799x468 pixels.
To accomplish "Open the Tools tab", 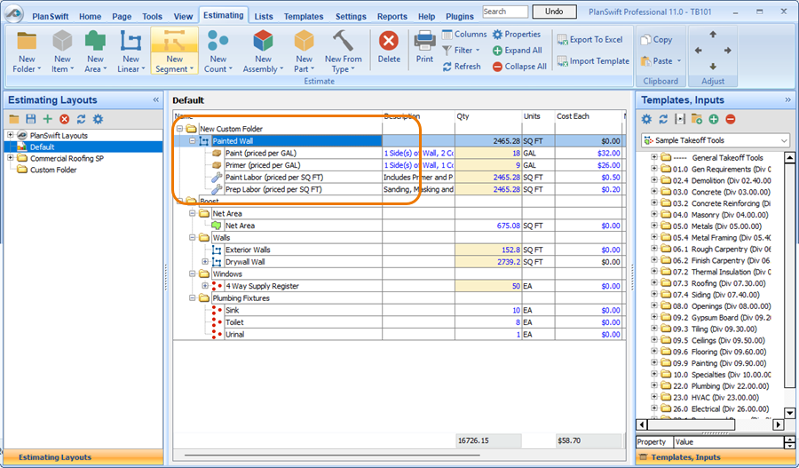I will click(x=152, y=16).
